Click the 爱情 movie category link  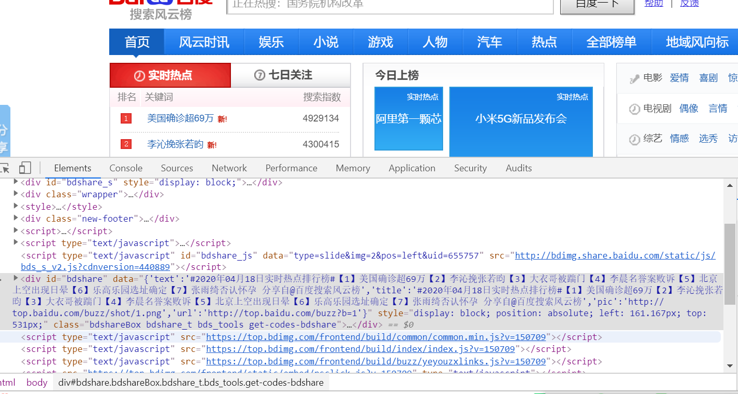click(x=679, y=78)
